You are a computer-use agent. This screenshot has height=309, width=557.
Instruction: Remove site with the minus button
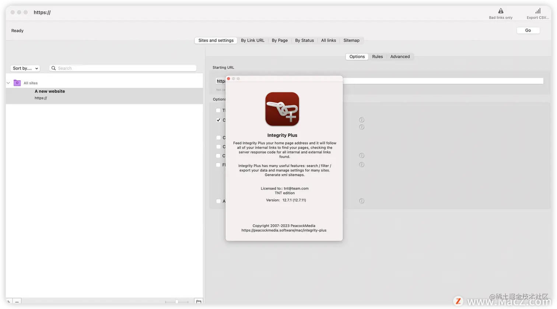click(x=17, y=302)
